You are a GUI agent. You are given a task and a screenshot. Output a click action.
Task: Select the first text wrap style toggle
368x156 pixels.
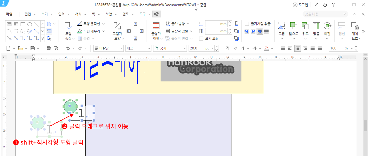pyautogui.click(x=247, y=31)
